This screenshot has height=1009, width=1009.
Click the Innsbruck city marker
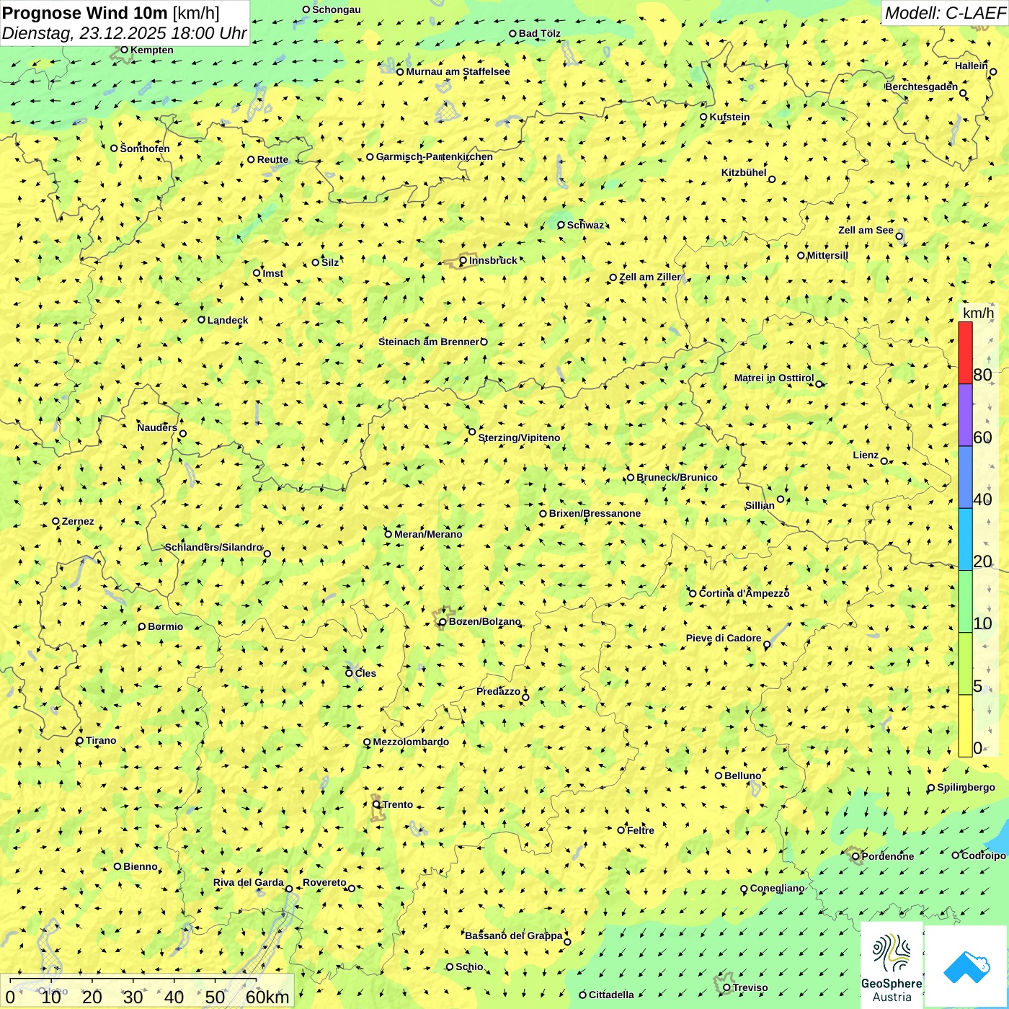(463, 260)
